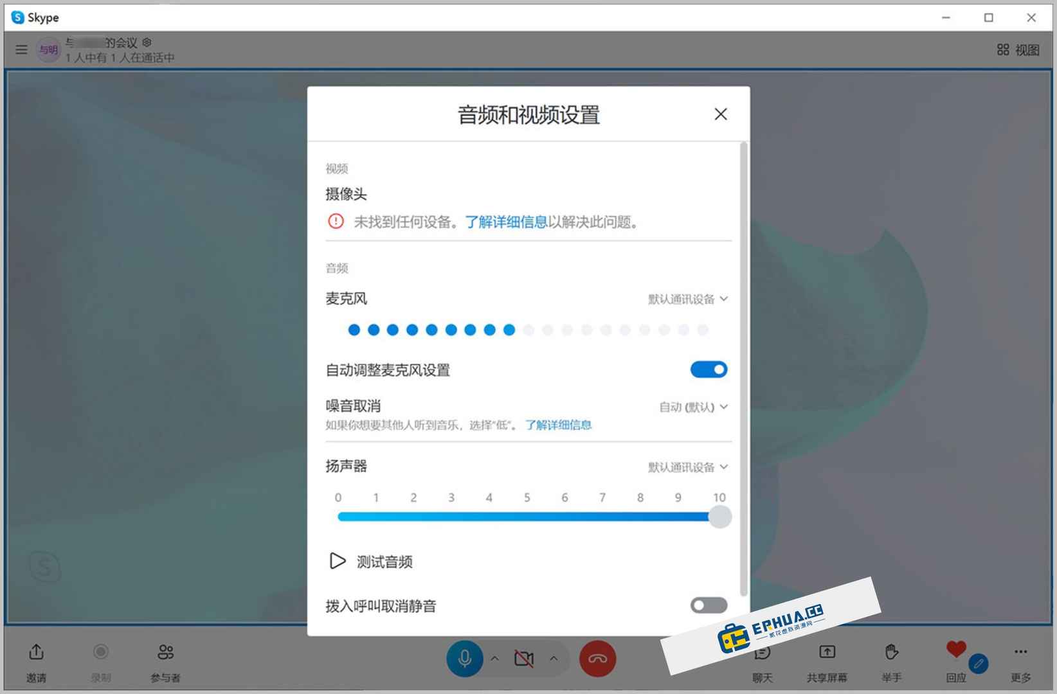The height and width of the screenshot is (694, 1057).
Task: Open the hamburger menu in Skype
Action: pyautogui.click(x=21, y=49)
